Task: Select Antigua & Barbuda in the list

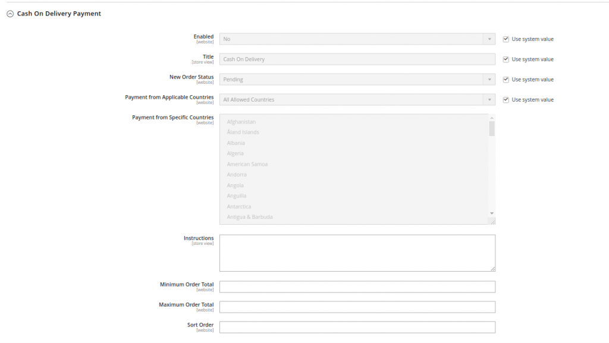Action: coord(250,217)
